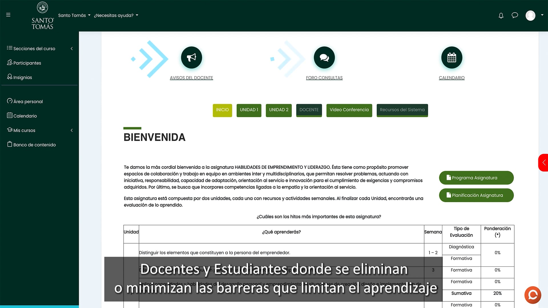Open Planificación Asignatura
Screen dimensions: 548x308
point(476,195)
